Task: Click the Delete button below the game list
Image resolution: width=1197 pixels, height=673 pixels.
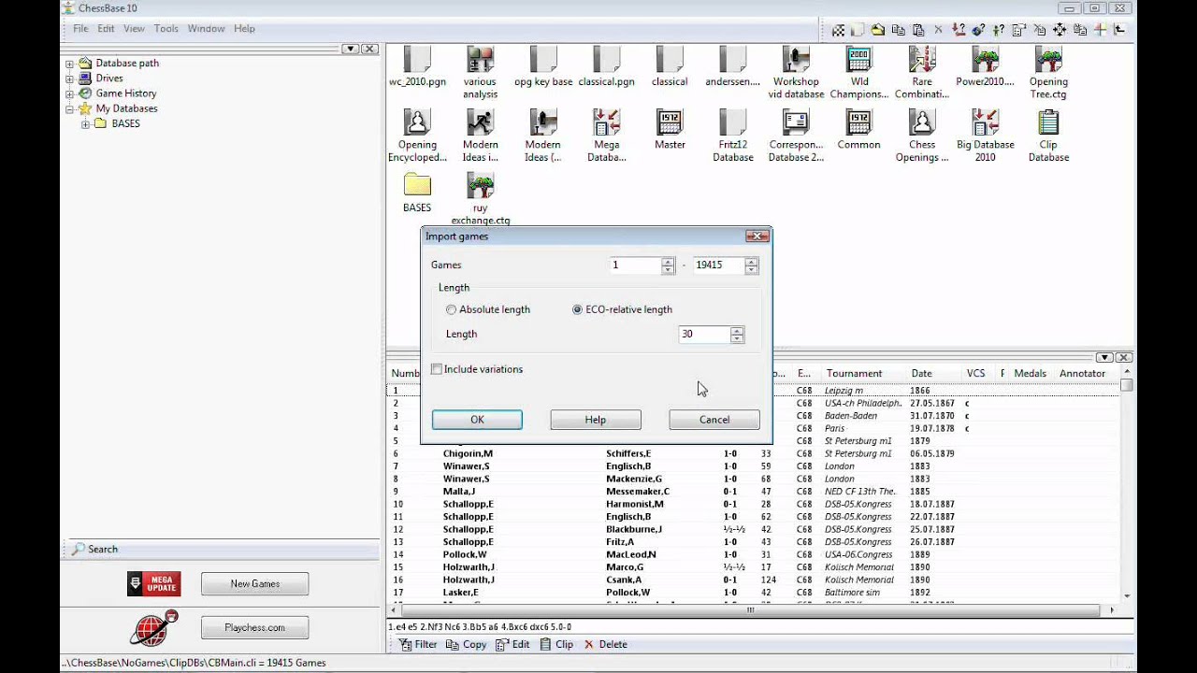Action: point(605,645)
